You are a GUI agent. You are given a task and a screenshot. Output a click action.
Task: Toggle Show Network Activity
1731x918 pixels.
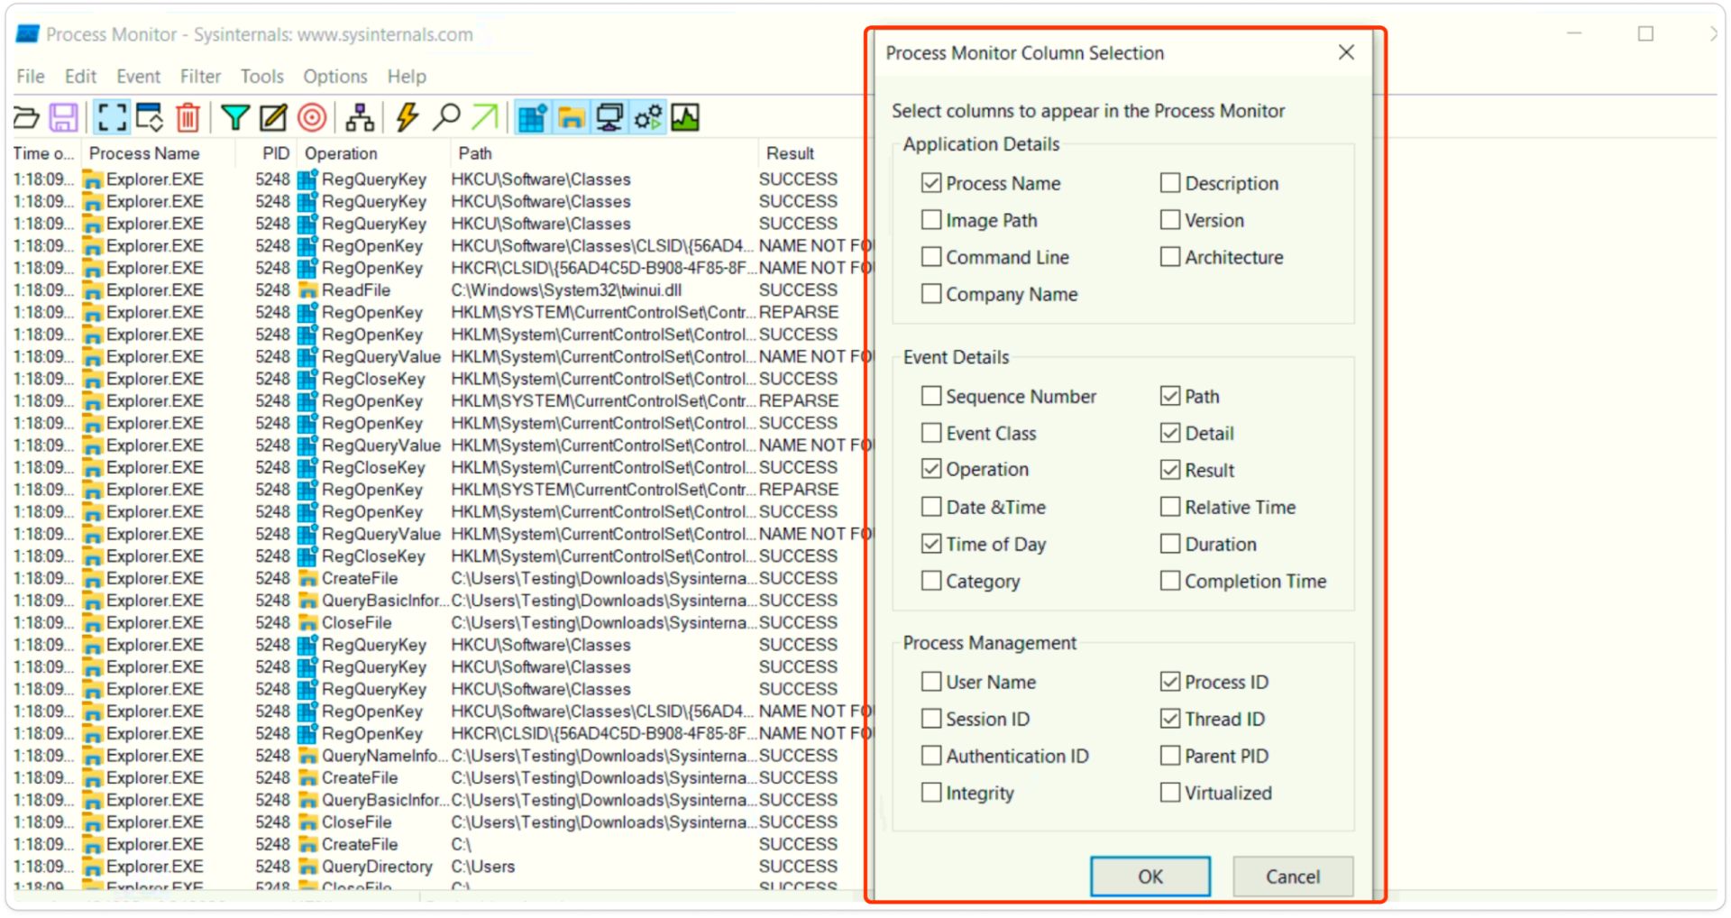pyautogui.click(x=609, y=116)
